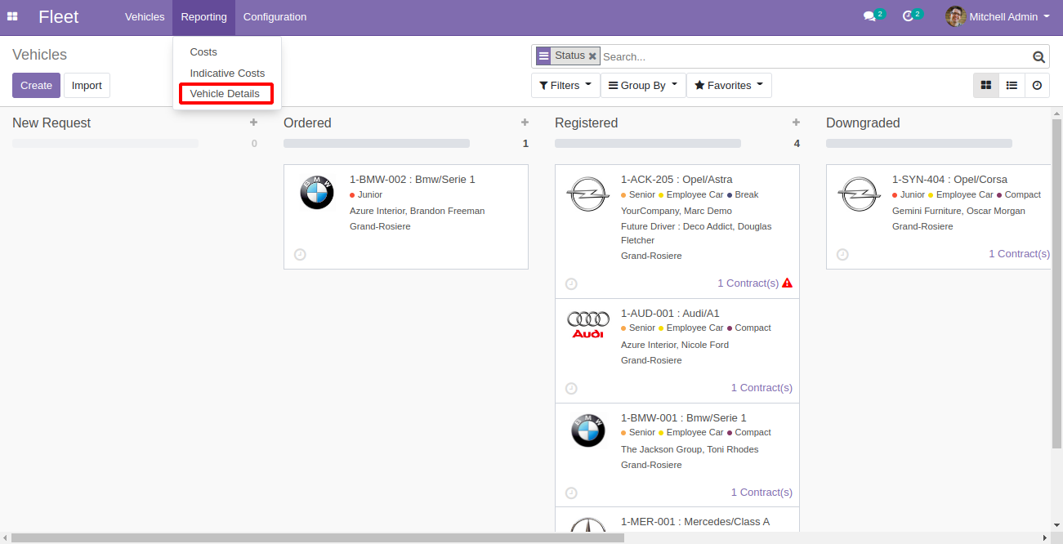Select Indicative Costs menu entry
The image size is (1063, 544).
click(227, 73)
